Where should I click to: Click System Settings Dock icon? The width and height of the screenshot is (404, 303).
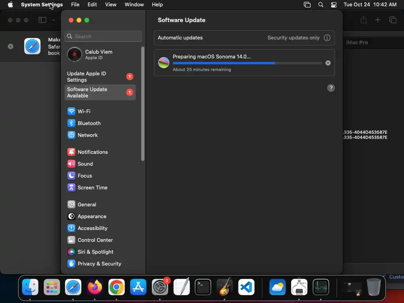point(160,287)
